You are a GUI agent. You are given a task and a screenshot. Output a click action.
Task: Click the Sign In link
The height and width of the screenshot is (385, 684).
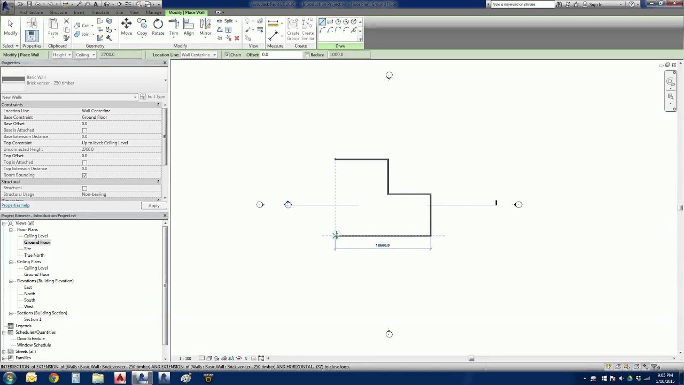coord(596,4)
